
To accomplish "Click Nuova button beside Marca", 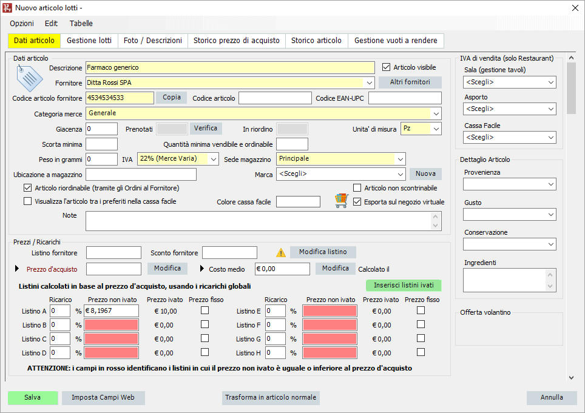I will 425,173.
